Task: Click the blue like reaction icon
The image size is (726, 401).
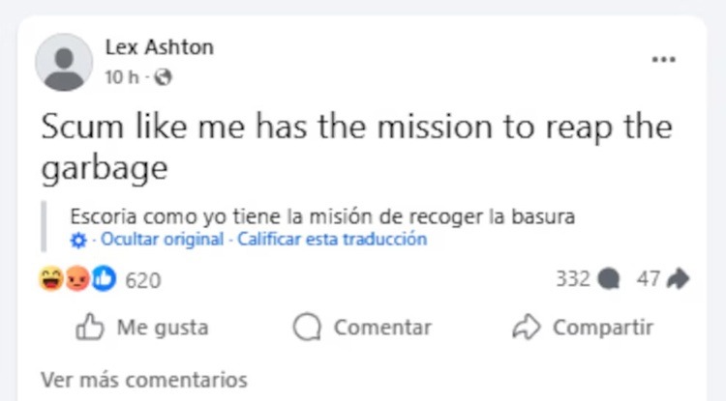Action: click(x=104, y=279)
